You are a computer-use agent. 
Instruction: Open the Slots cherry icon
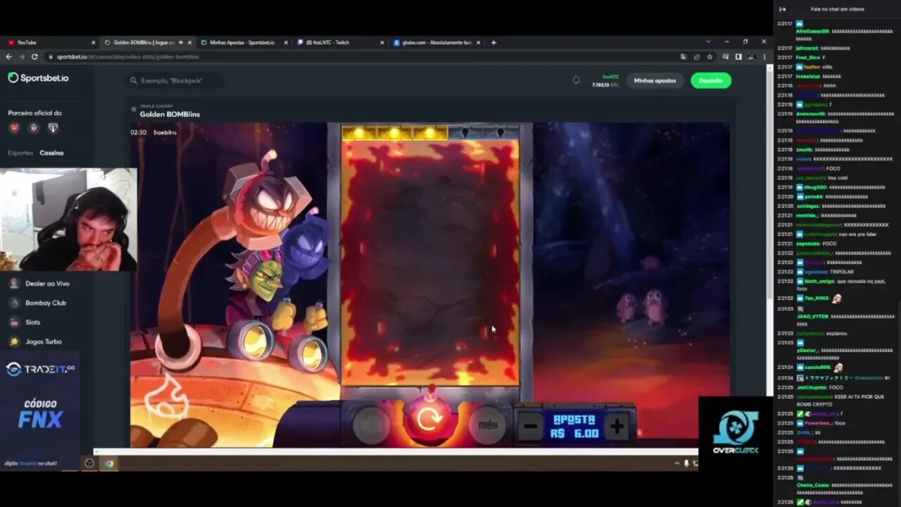[14, 322]
